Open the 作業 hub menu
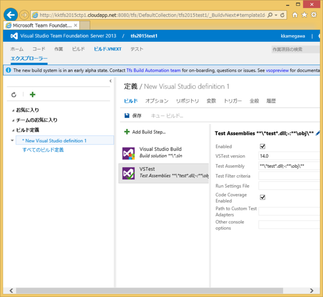Image resolution: width=323 pixels, height=297 pixels. click(x=59, y=49)
